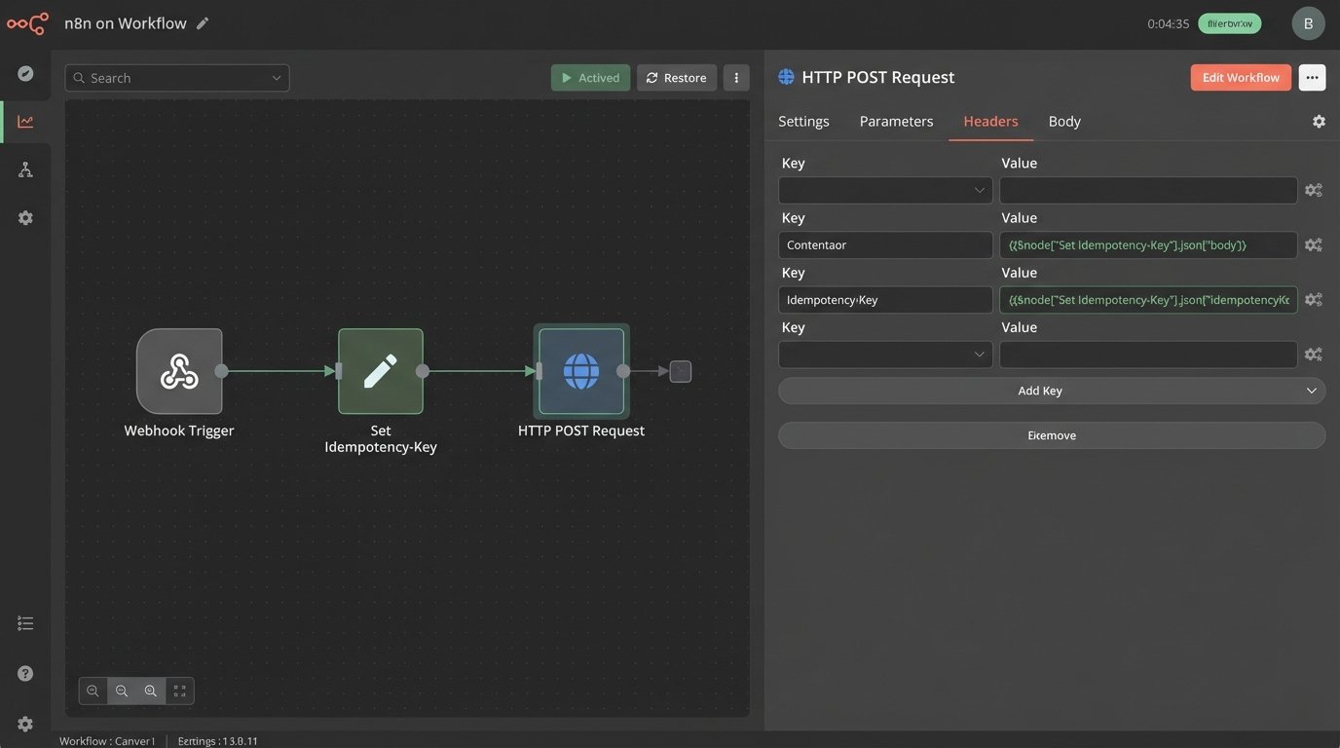The height and width of the screenshot is (748, 1340).
Task: Open the help question mark icon
Action: pos(25,673)
